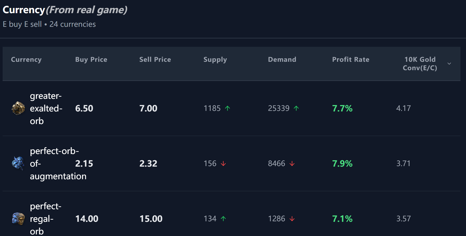Click the red down arrow next to Demand 8466

(x=292, y=163)
